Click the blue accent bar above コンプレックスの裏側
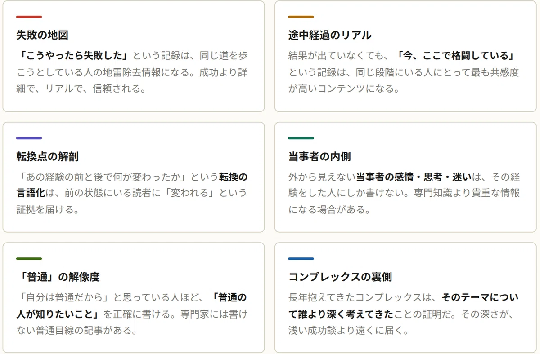Viewport: 540px width, 354px height. 301,259
